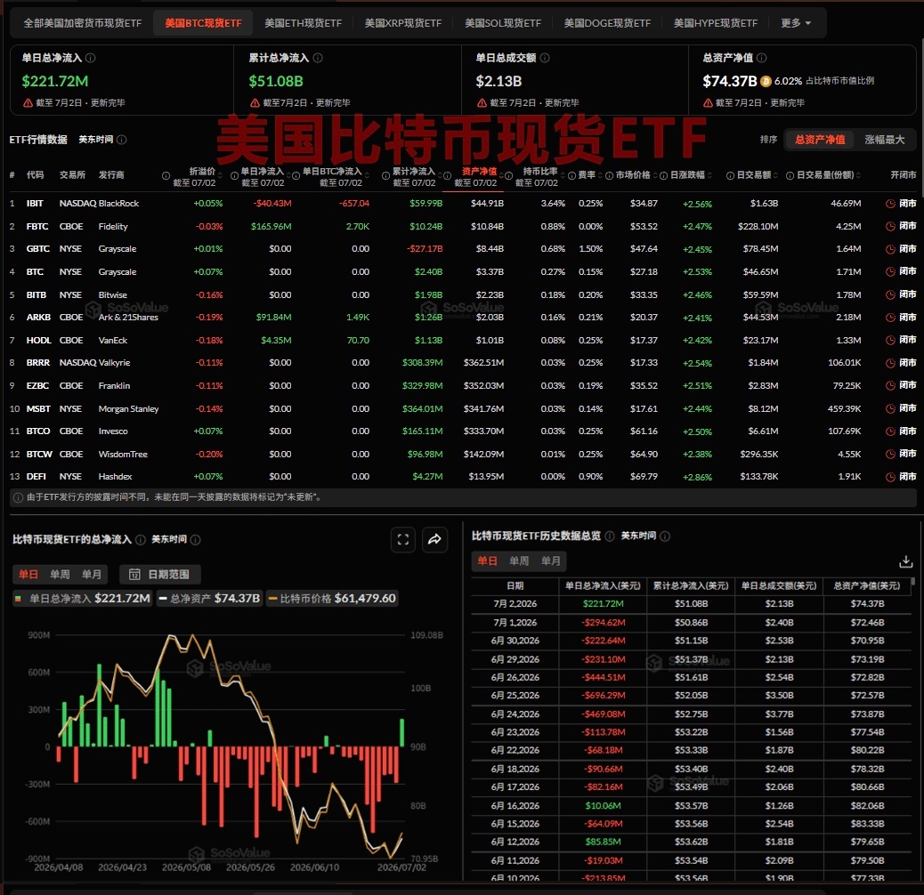The image size is (924, 895).
Task: Click the Bitcoin coin icon beside 6.02%
Action: (766, 81)
